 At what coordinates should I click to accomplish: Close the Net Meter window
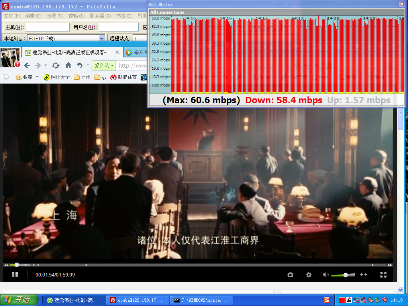point(402,4)
